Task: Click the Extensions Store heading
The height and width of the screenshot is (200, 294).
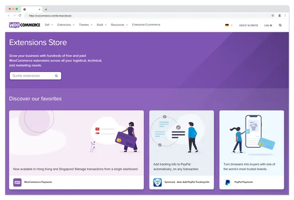Action: pyautogui.click(x=38, y=43)
